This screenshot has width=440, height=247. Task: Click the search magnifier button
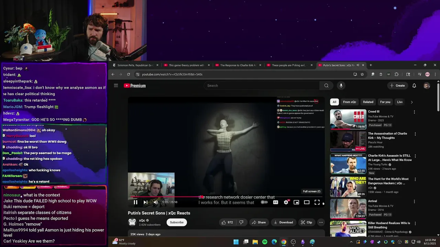click(x=326, y=86)
